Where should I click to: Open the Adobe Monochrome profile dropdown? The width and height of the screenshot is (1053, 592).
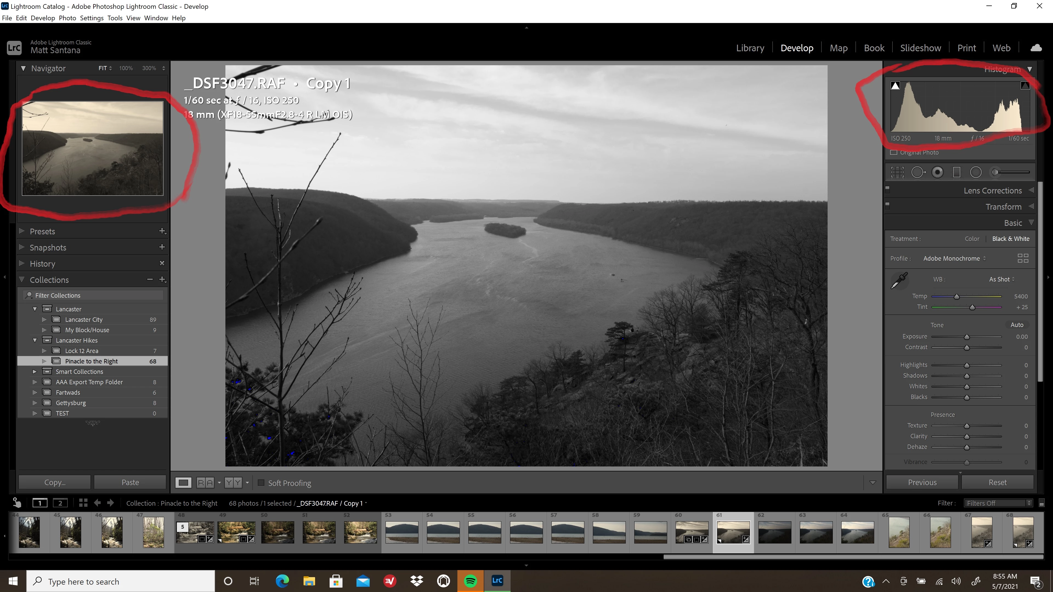954,259
